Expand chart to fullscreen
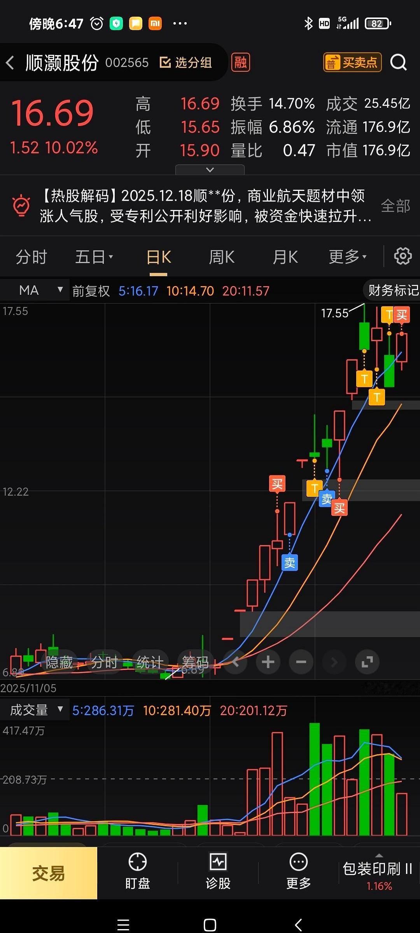420x933 pixels. (x=367, y=662)
